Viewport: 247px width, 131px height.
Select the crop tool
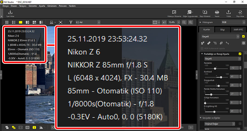point(221,43)
